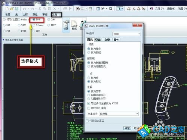Save the drawing with the disk icon
This screenshot has height=140, width=187.
click(x=16, y=9)
